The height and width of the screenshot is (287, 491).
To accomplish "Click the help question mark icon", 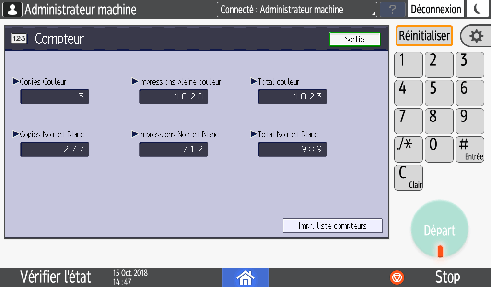I will tap(392, 10).
